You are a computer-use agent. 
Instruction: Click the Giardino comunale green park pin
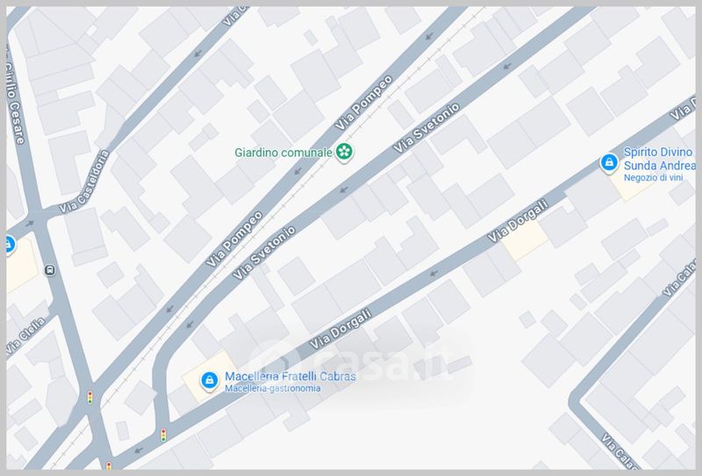coord(344,153)
